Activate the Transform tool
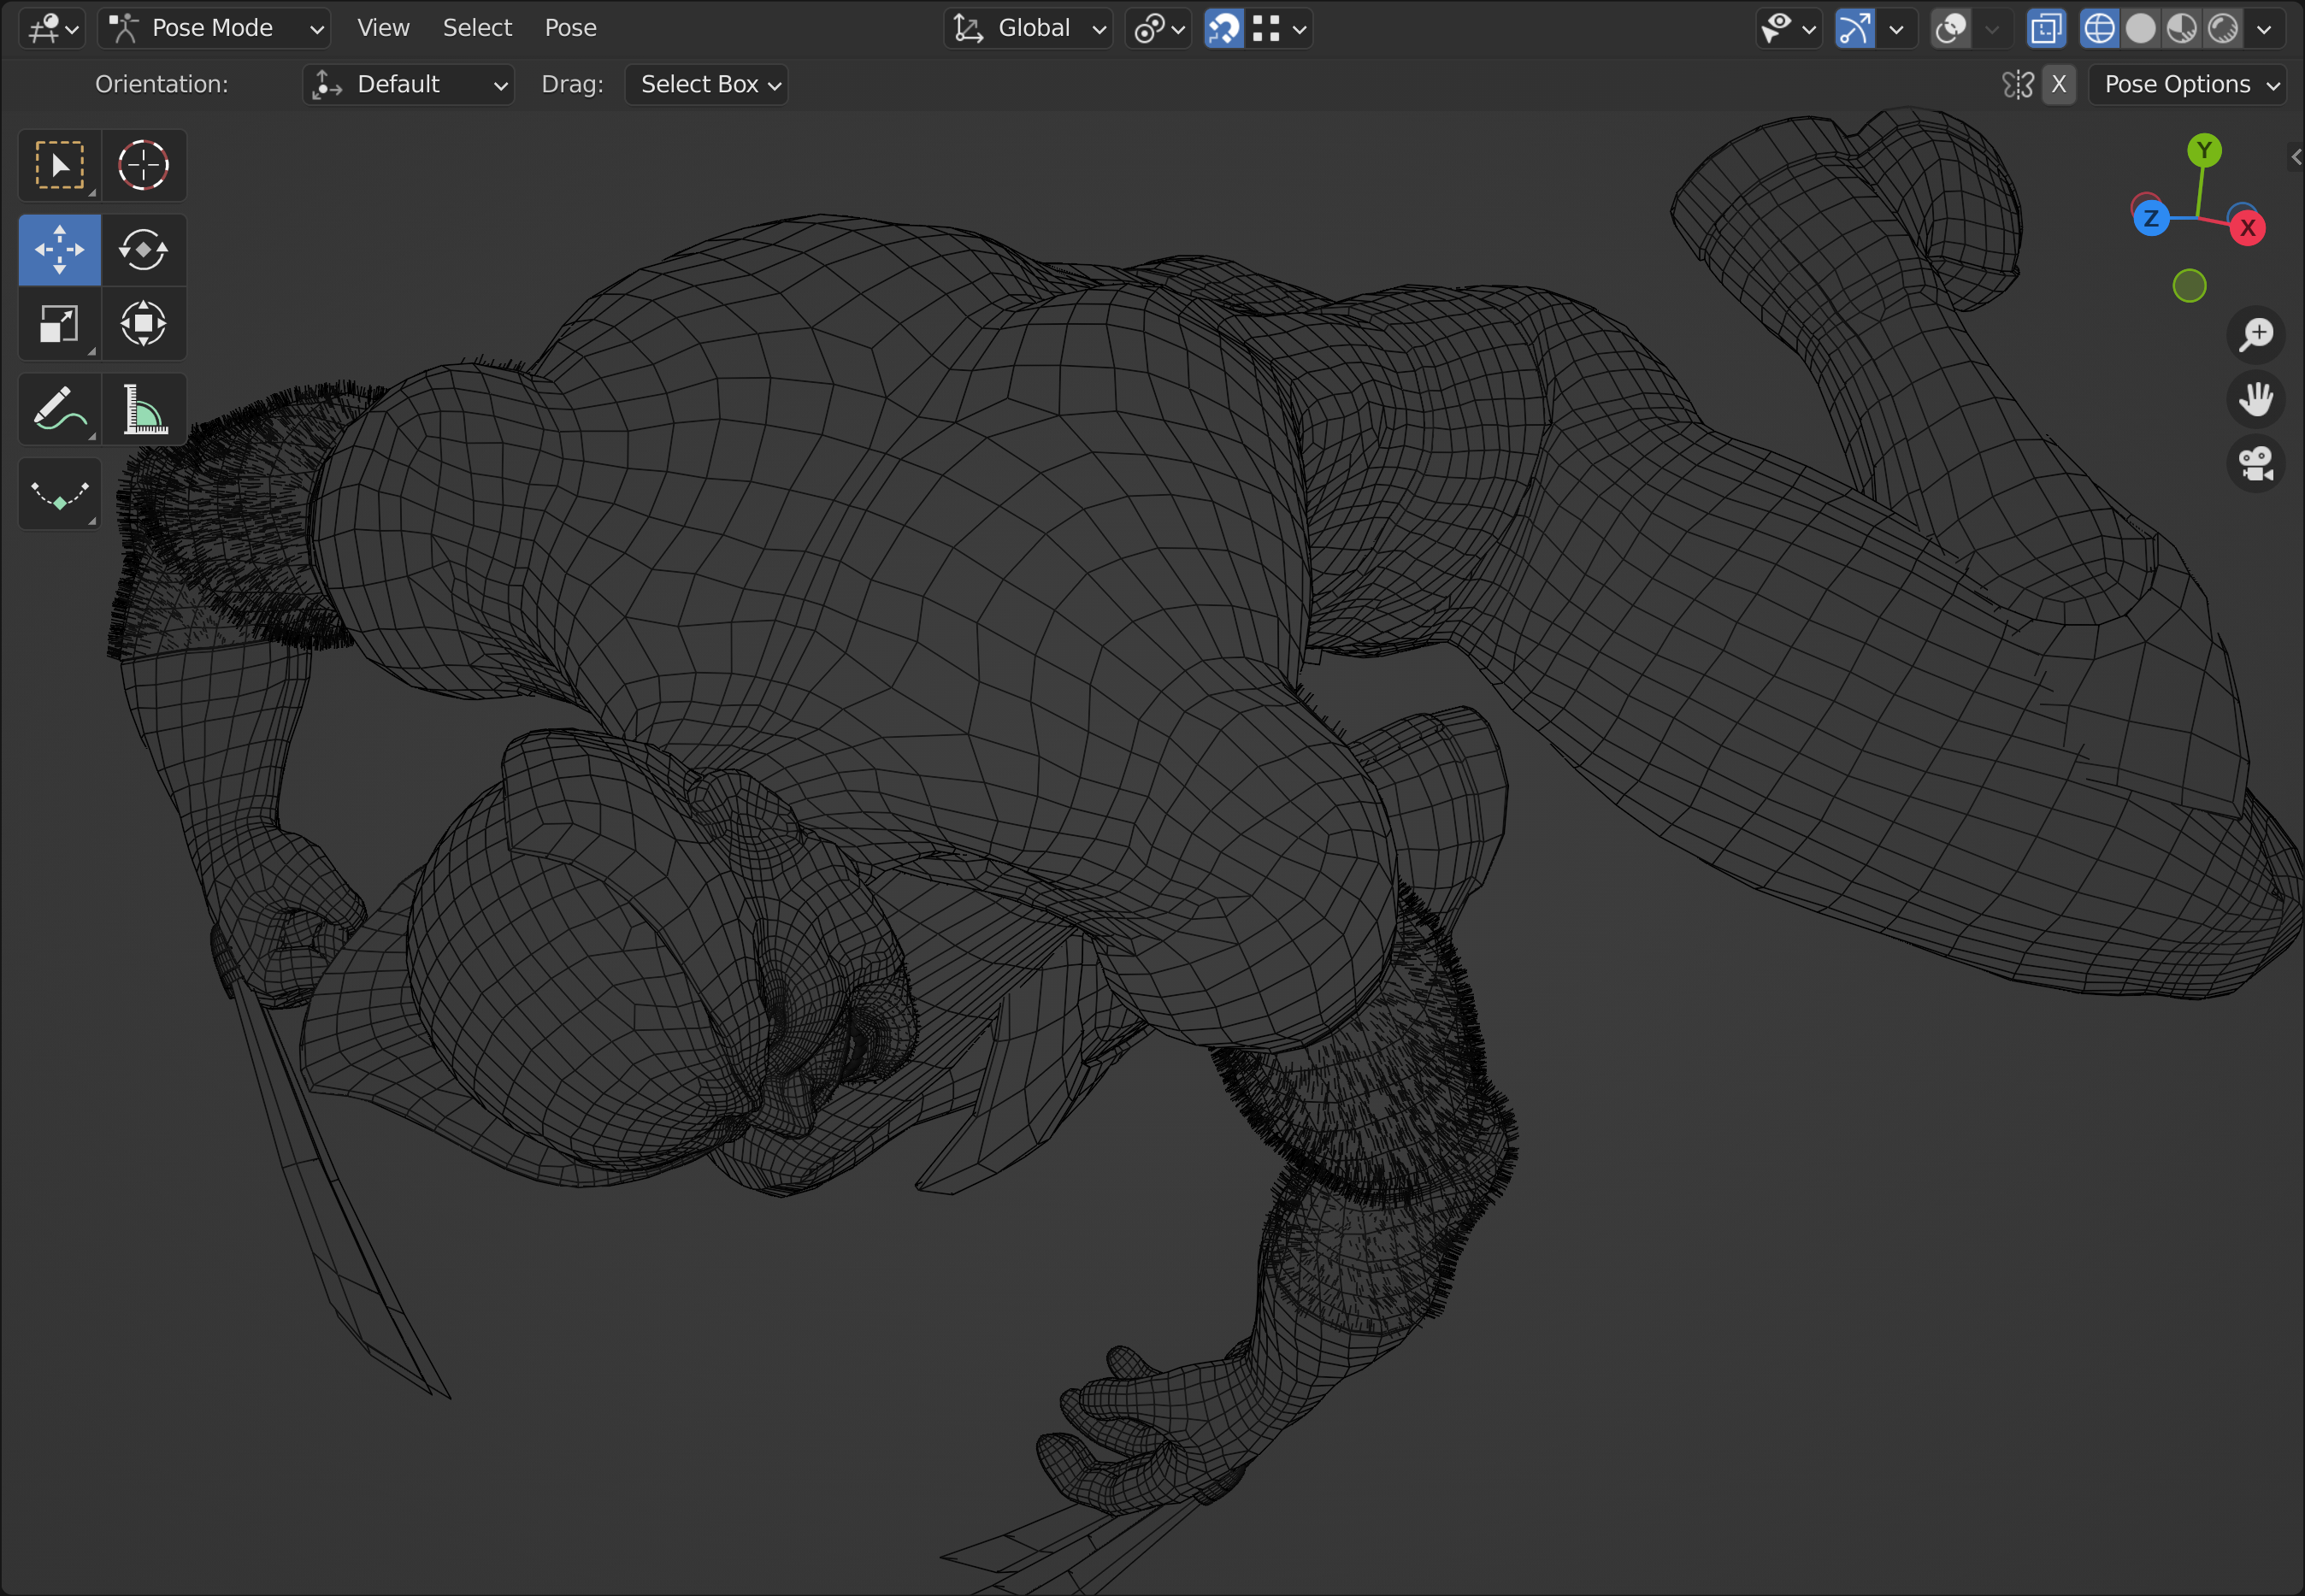2305x1596 pixels. pyautogui.click(x=143, y=324)
